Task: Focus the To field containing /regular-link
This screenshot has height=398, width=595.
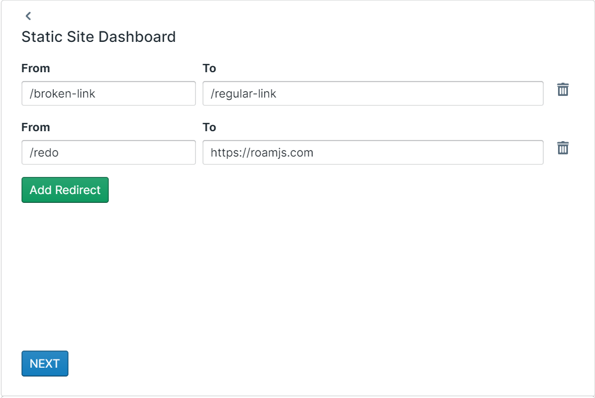Action: point(373,93)
